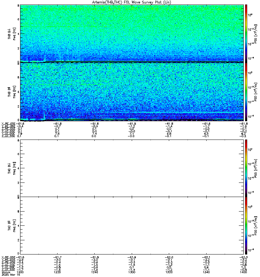Click the PSD units label beside THB B⊥ panel
This screenshot has height=277, width=260.
coord(255,34)
